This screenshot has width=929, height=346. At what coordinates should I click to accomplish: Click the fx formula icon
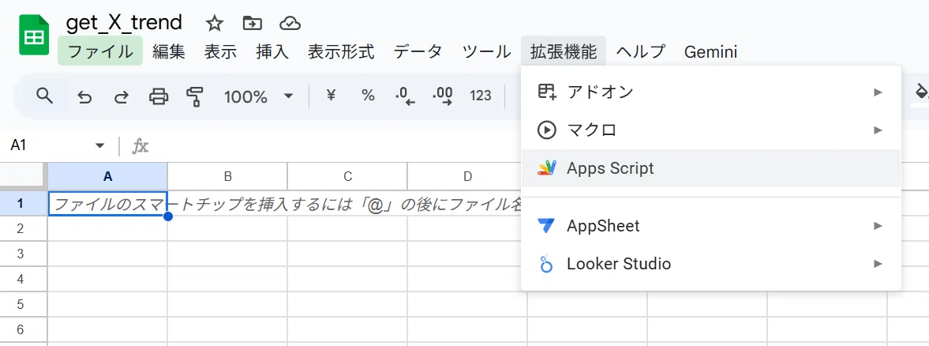pos(140,145)
